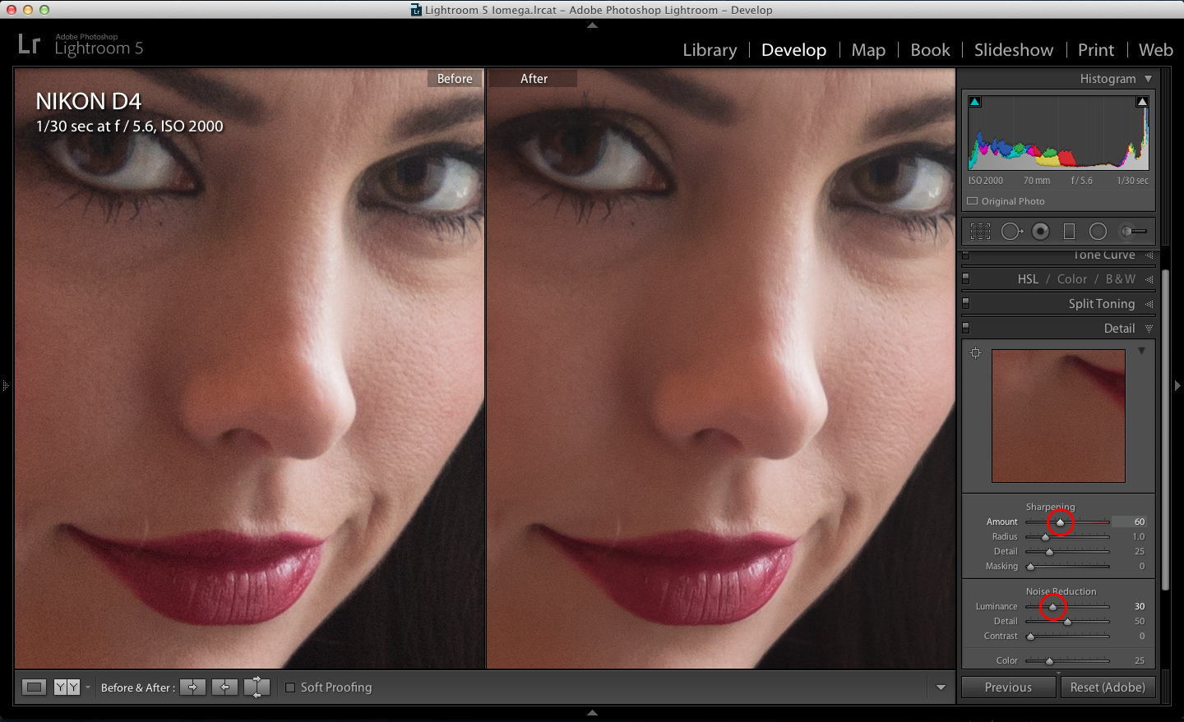
Task: Select the Crop Overlay tool
Action: tap(980, 232)
